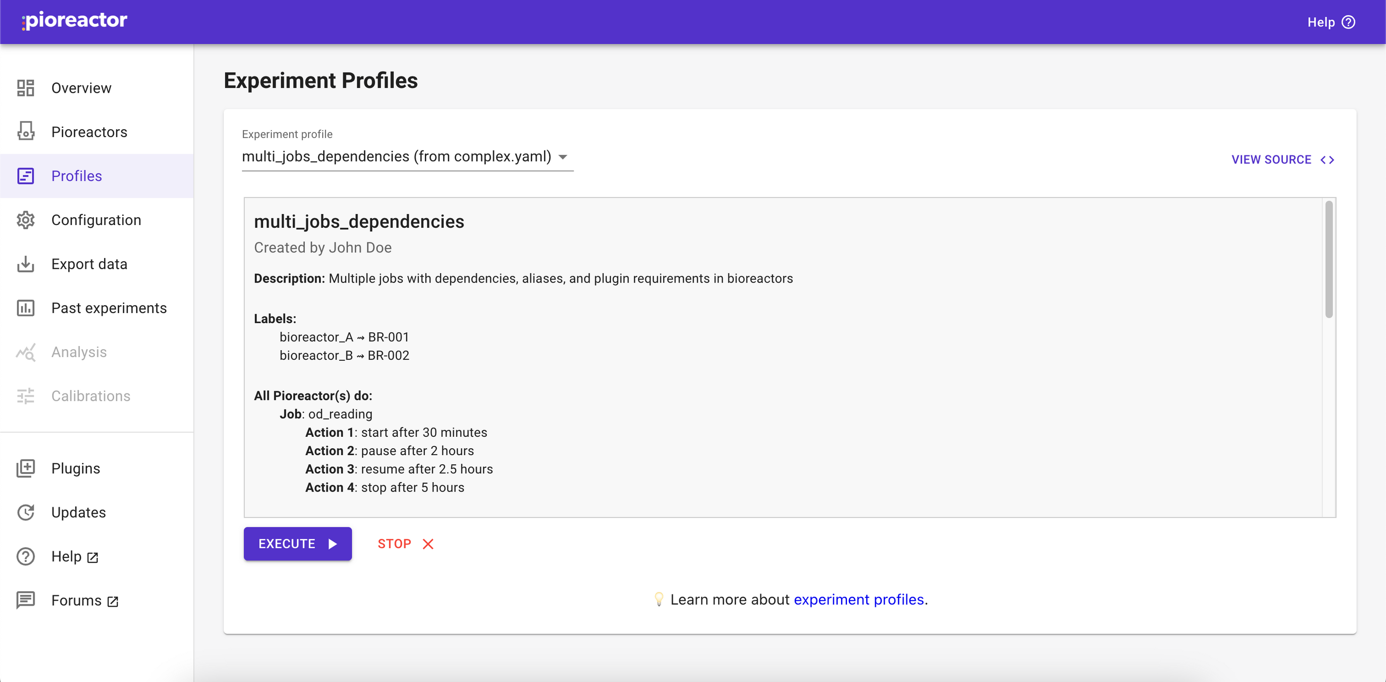The width and height of the screenshot is (1386, 682).
Task: Click the Plugins icon in the sidebar
Action: tap(25, 468)
